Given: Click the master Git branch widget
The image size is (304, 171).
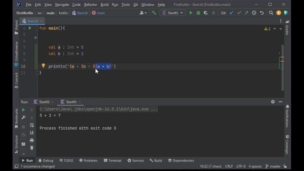Looking at the screenshot, I should point(273,166).
